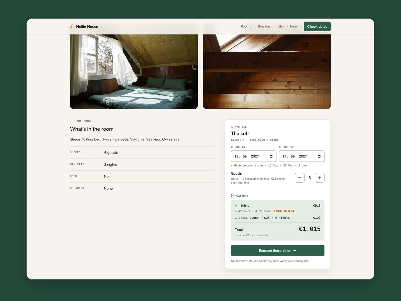Click the "No" dogs value
This screenshot has height=301, width=401.
tap(106, 177)
